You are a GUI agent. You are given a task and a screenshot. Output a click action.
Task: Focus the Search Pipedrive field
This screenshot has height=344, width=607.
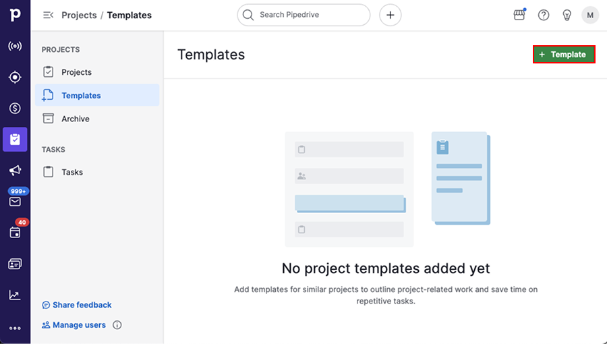303,15
